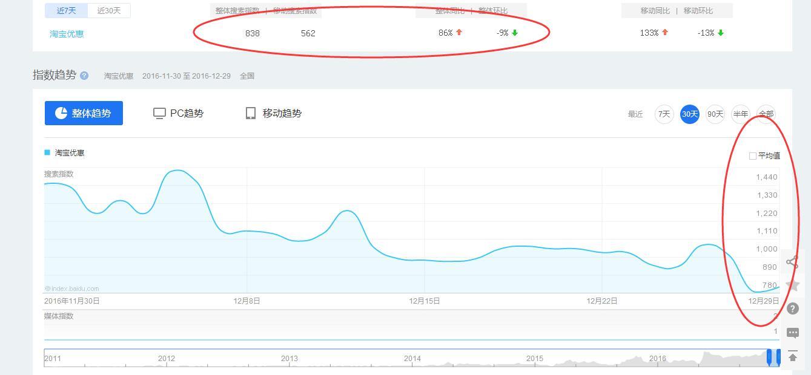Click the back-to-top arrow icon
The image size is (811, 375).
[x=792, y=356]
